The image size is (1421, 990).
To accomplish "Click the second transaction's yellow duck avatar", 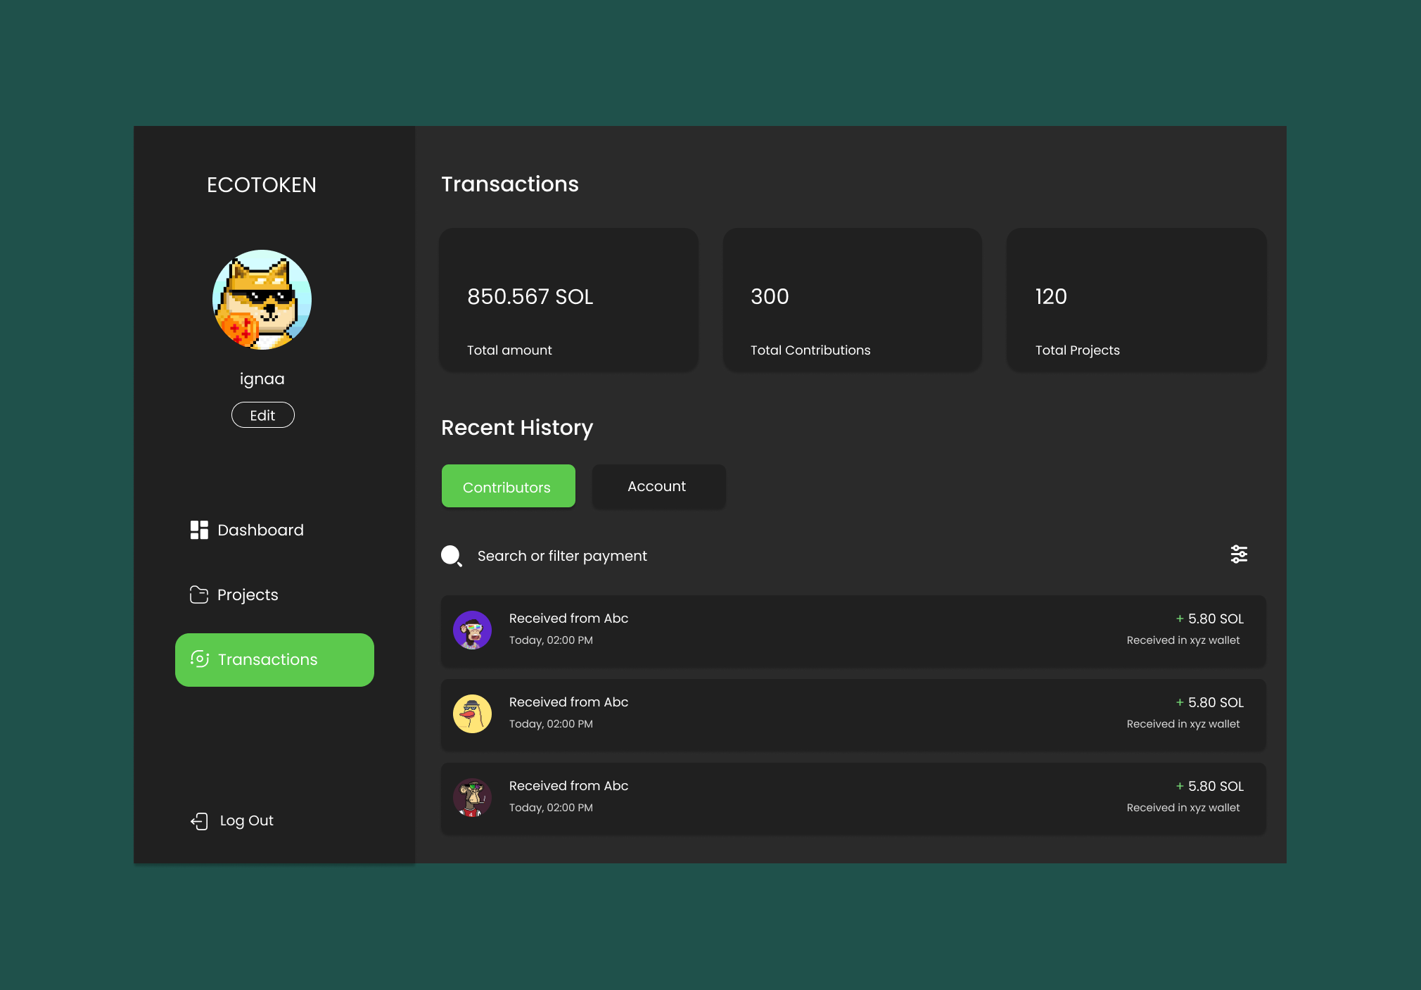I will click(472, 713).
